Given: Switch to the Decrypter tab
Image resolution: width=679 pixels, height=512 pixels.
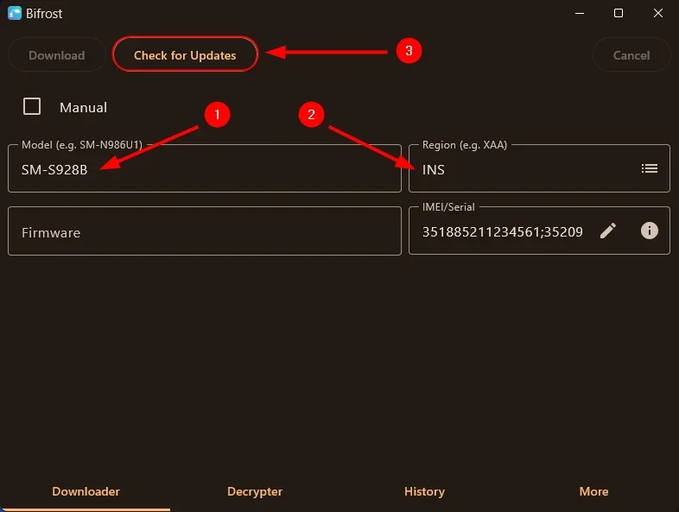Looking at the screenshot, I should tap(255, 491).
